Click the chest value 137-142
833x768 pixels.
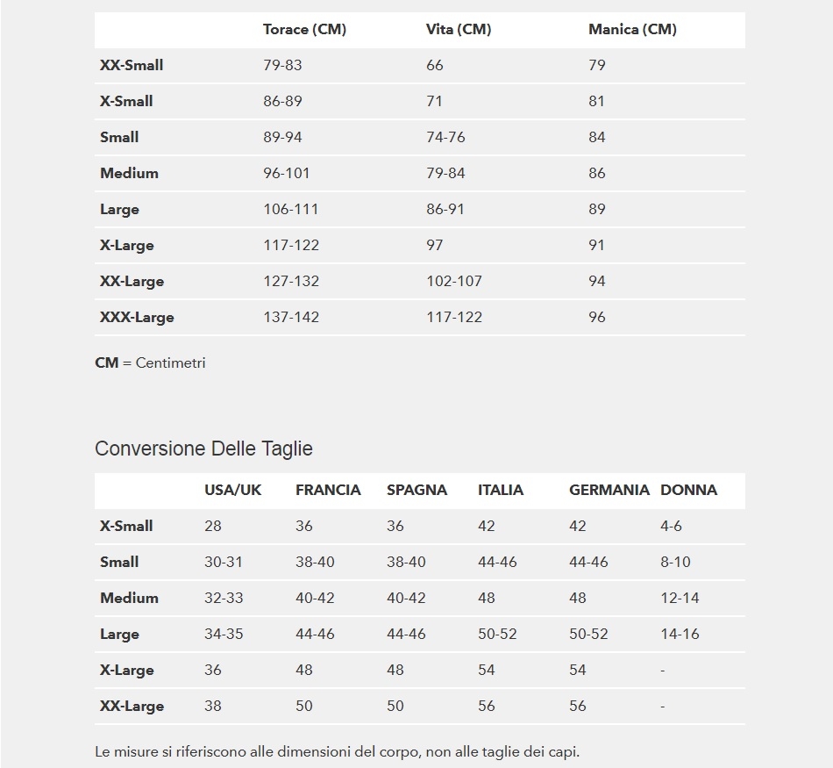[291, 318]
